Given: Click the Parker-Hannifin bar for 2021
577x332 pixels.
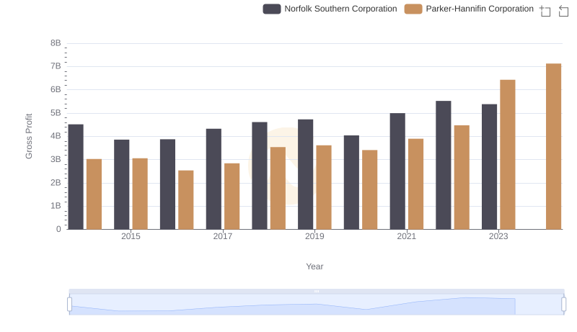Looking at the screenshot, I should tap(416, 184).
